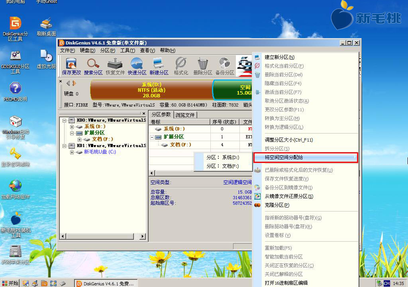
Task: Click the New Partition (新建分区) toolbar icon
Action: [159, 66]
